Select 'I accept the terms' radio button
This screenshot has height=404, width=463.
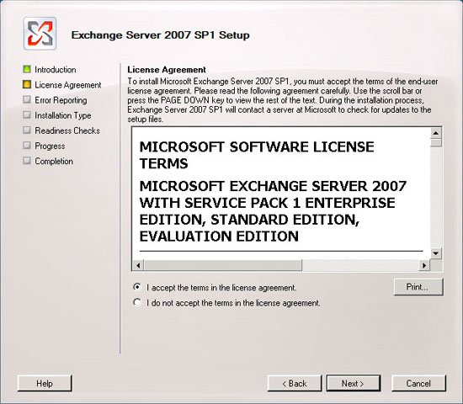click(x=137, y=287)
